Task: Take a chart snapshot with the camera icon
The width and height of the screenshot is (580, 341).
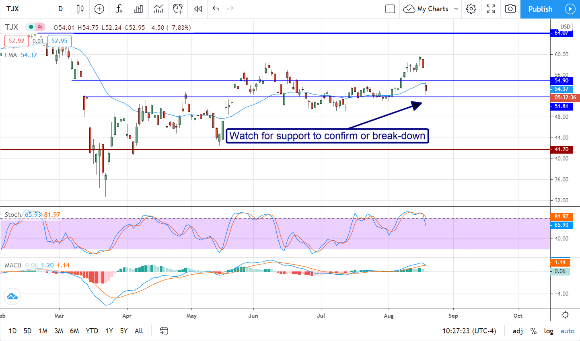Action: (510, 9)
